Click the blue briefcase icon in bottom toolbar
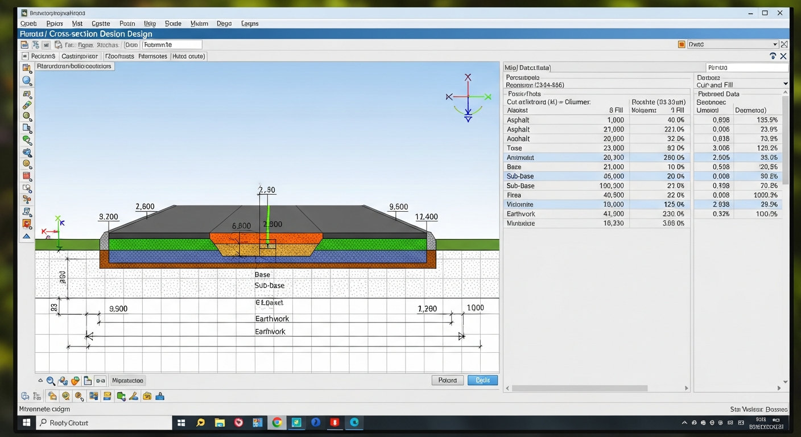This screenshot has height=437, width=801. coord(160,397)
